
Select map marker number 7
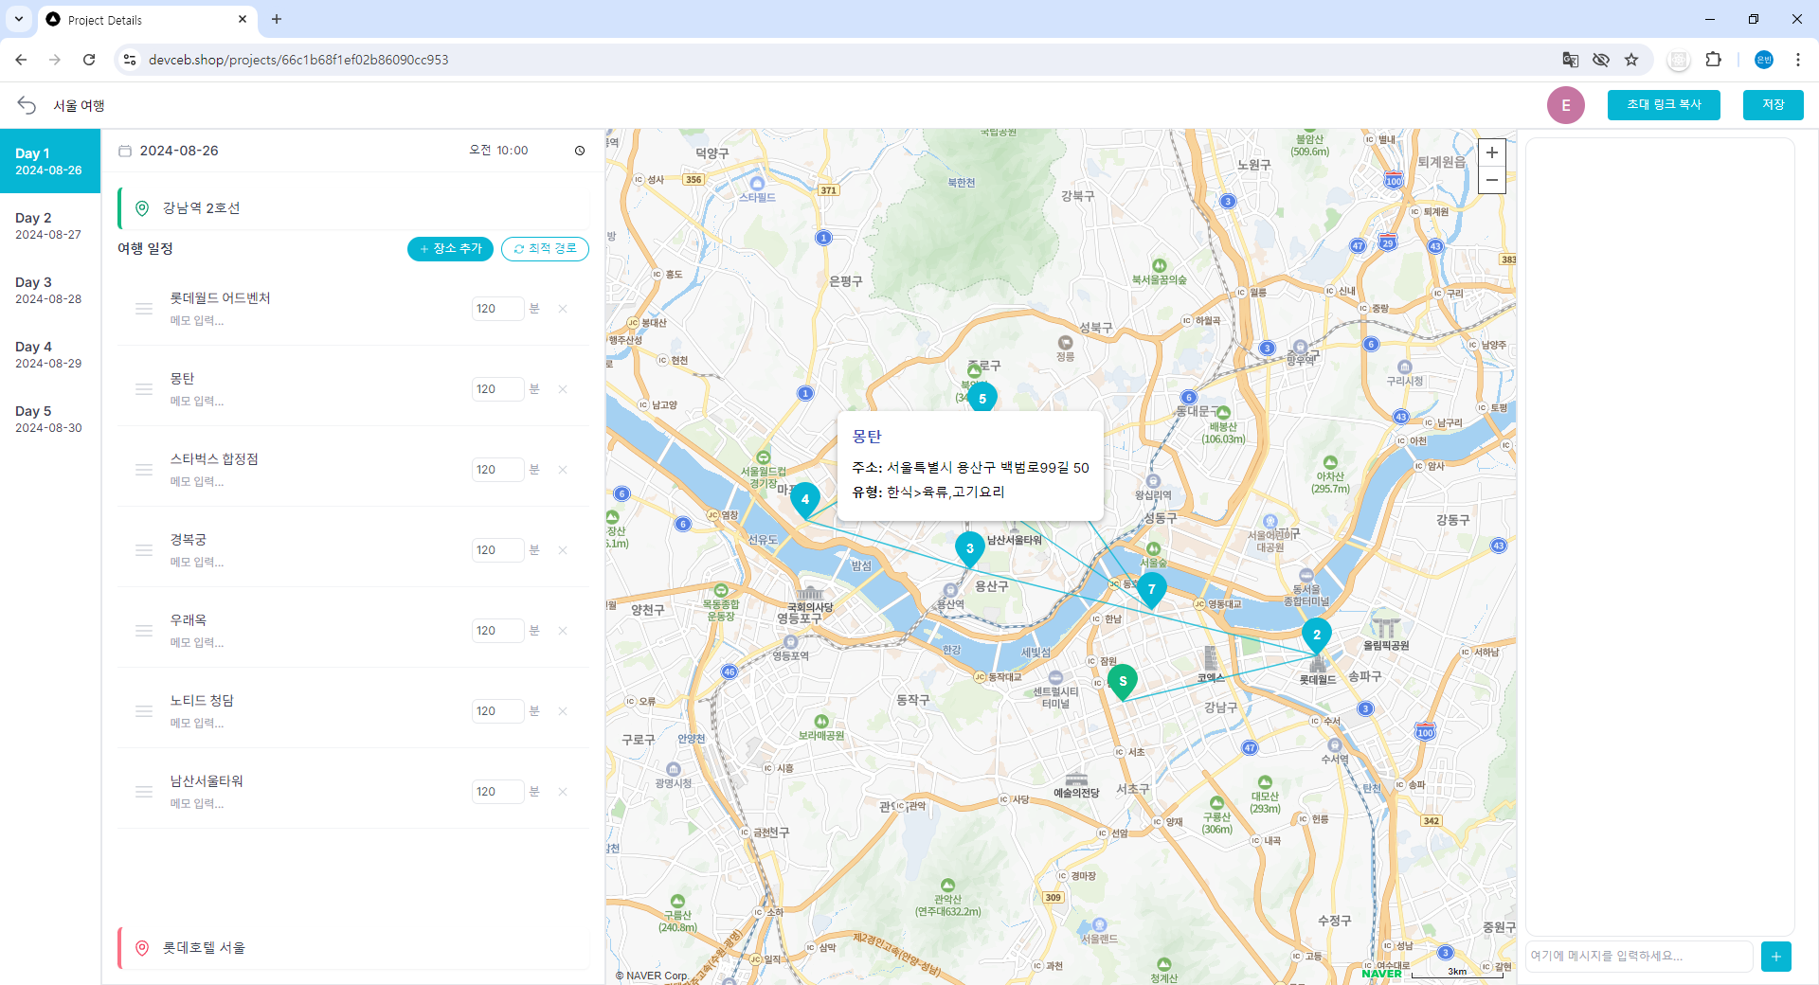coord(1151,588)
